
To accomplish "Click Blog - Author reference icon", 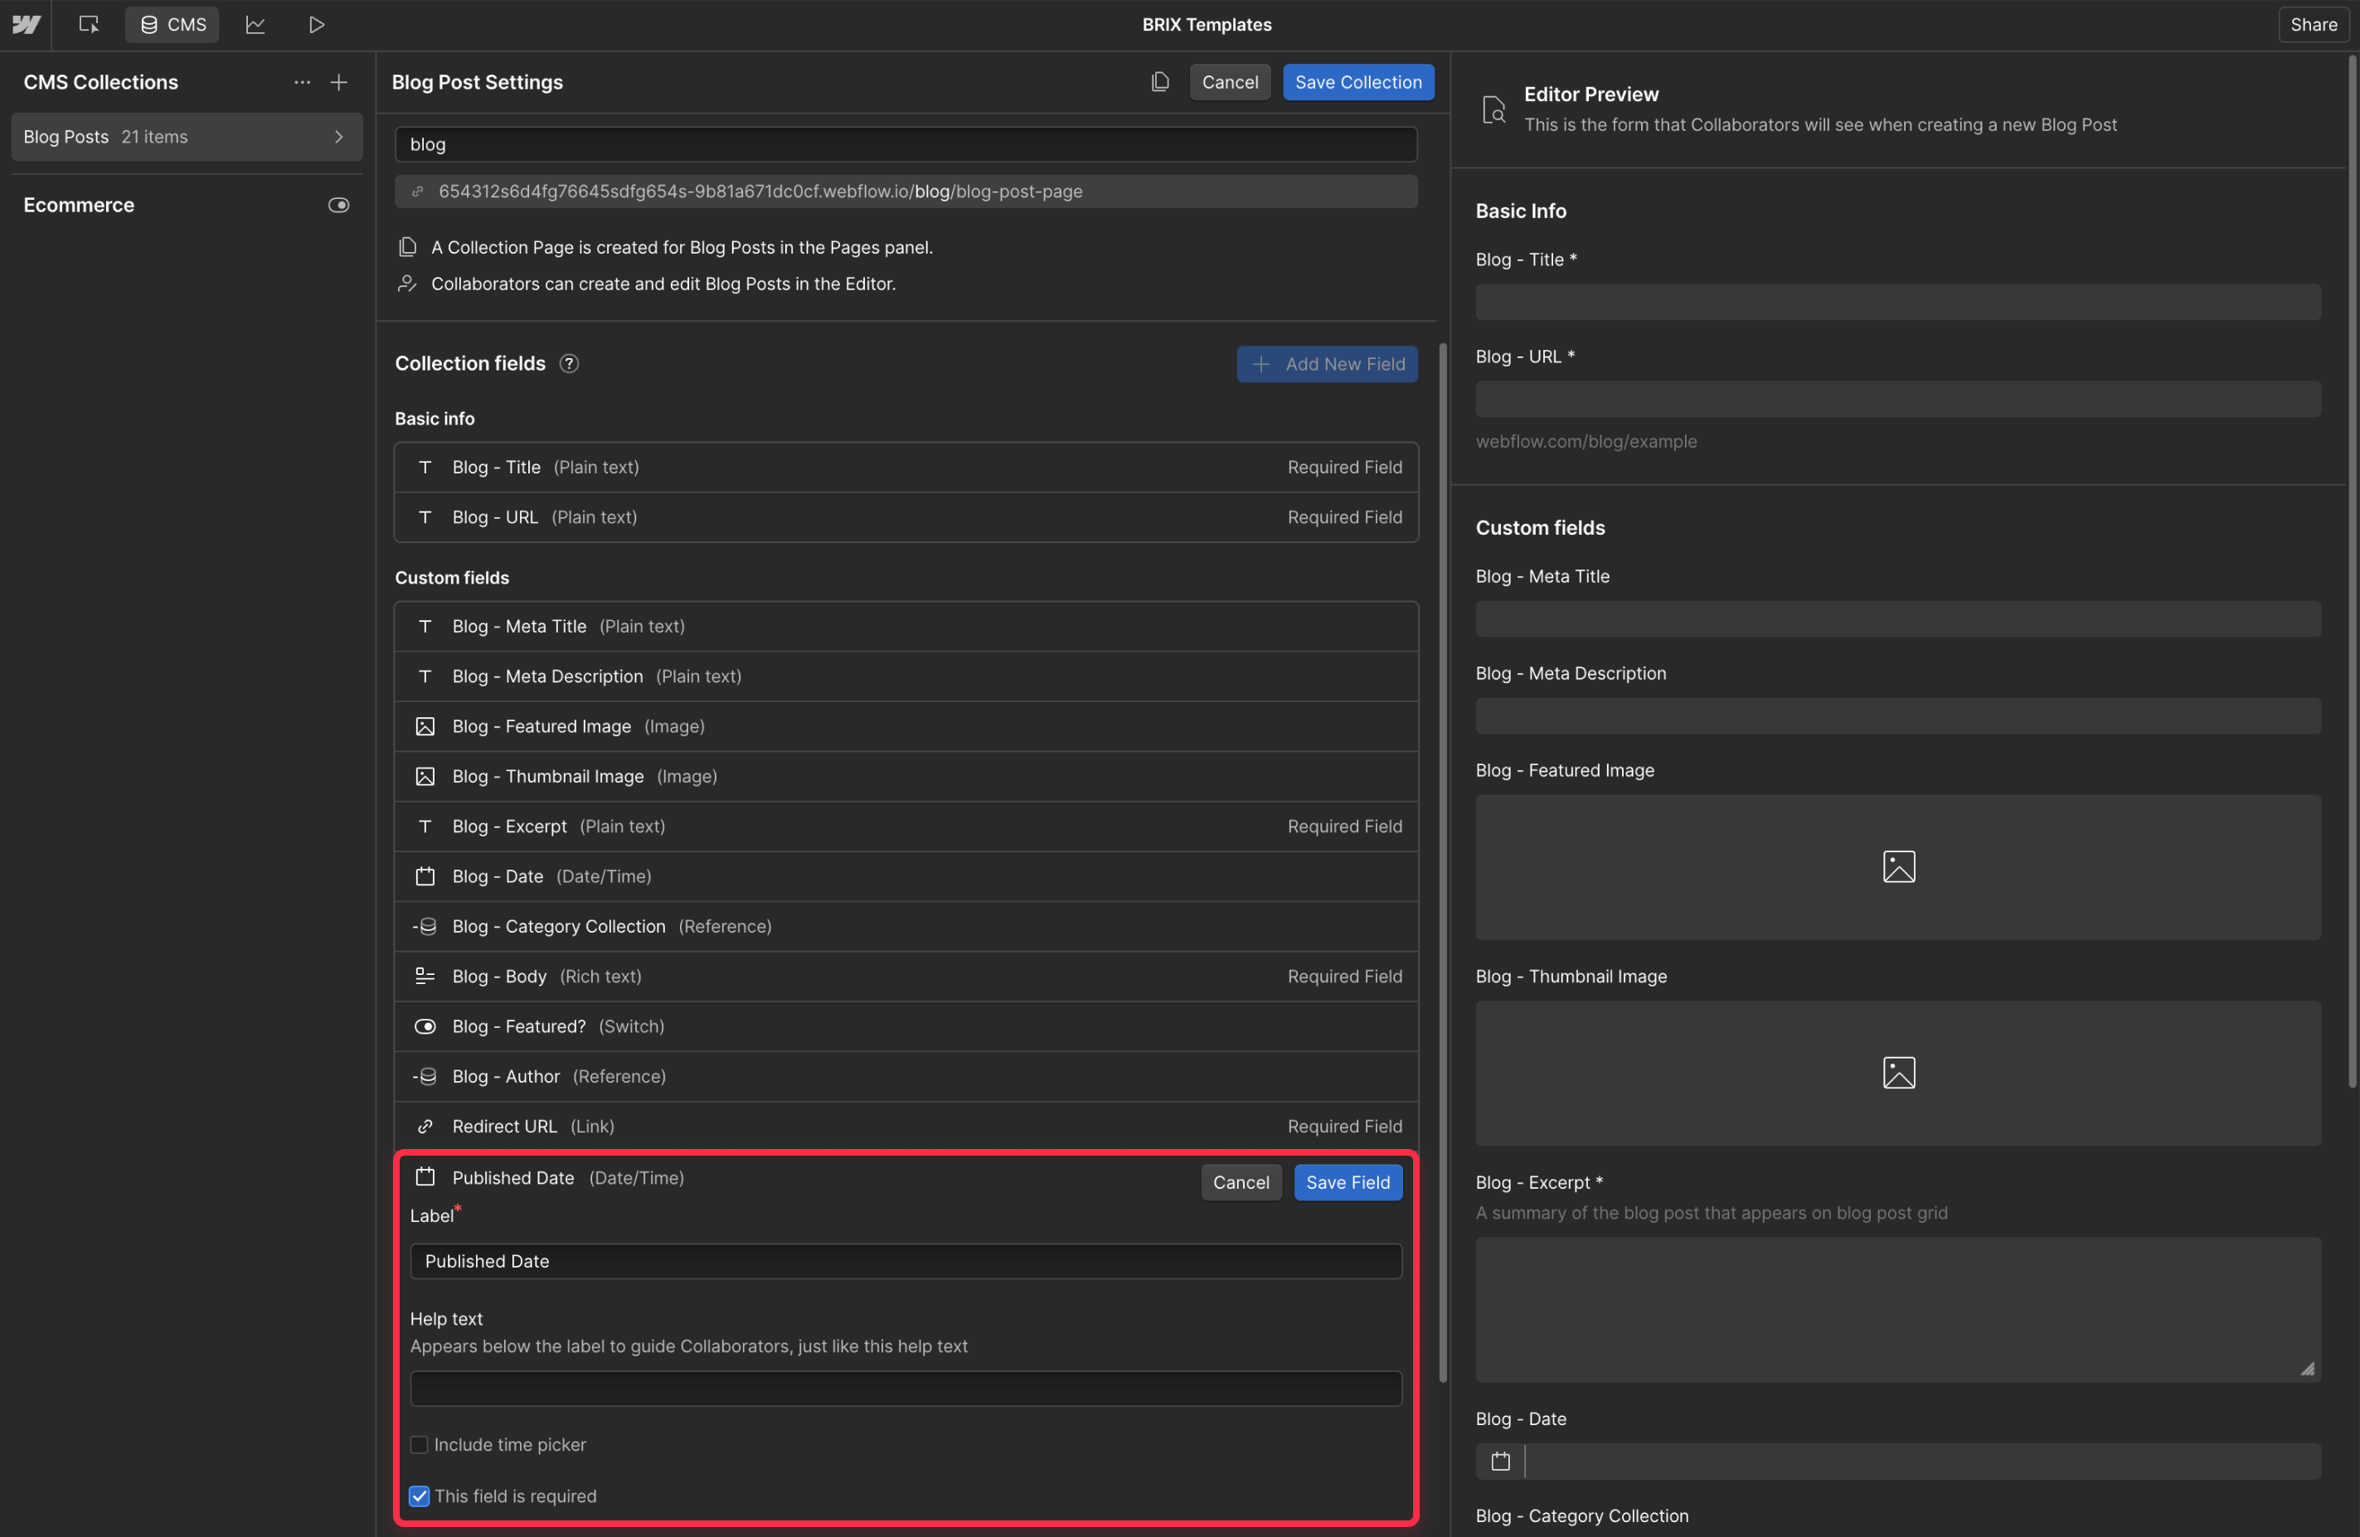I will [x=425, y=1077].
